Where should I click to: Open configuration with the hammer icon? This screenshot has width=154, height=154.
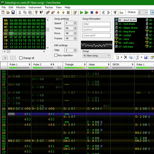[x=115, y=12]
